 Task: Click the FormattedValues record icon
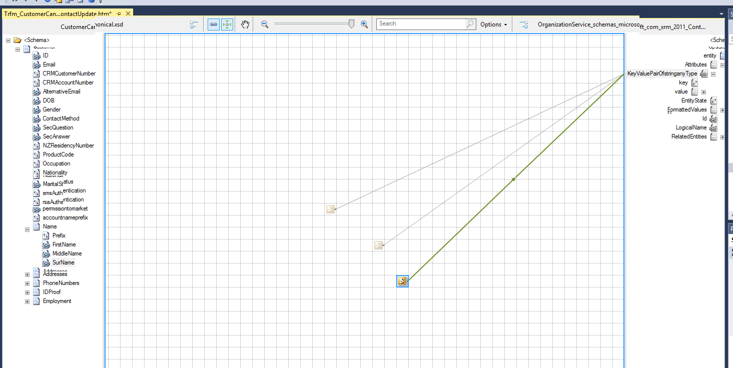(714, 110)
